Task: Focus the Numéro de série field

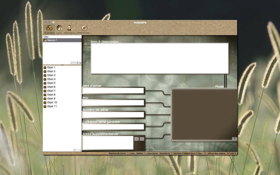Action: [113, 114]
